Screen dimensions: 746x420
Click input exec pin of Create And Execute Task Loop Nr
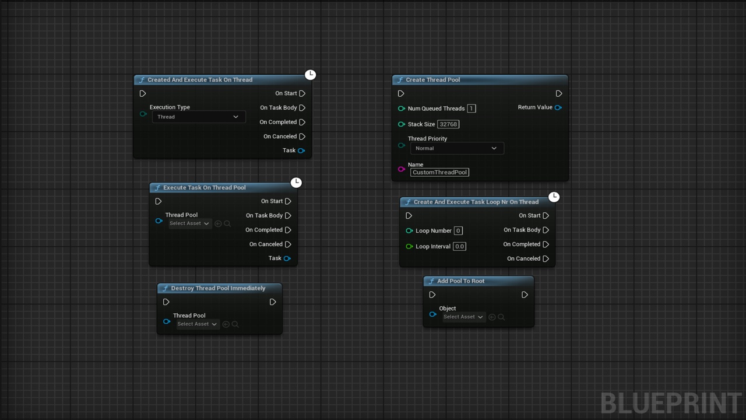409,216
